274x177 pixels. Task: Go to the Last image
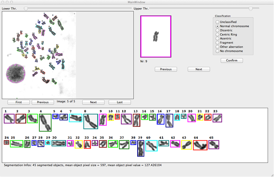120,102
